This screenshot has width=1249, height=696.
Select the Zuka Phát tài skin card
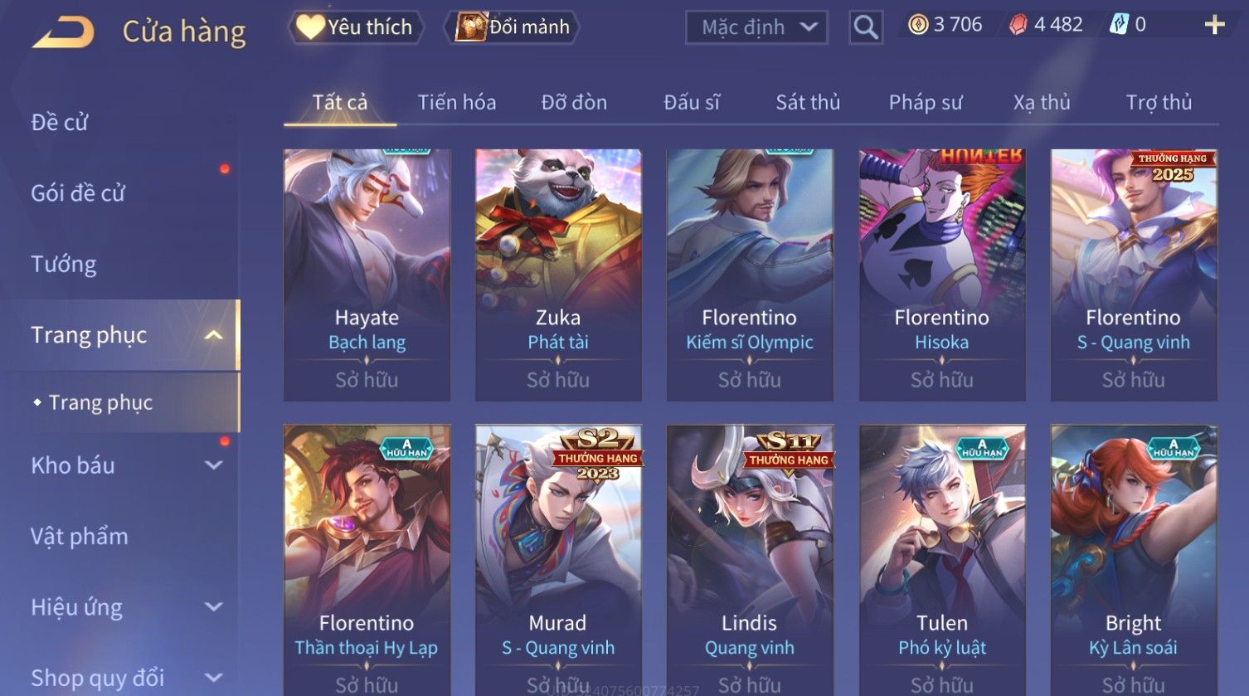[x=558, y=275]
